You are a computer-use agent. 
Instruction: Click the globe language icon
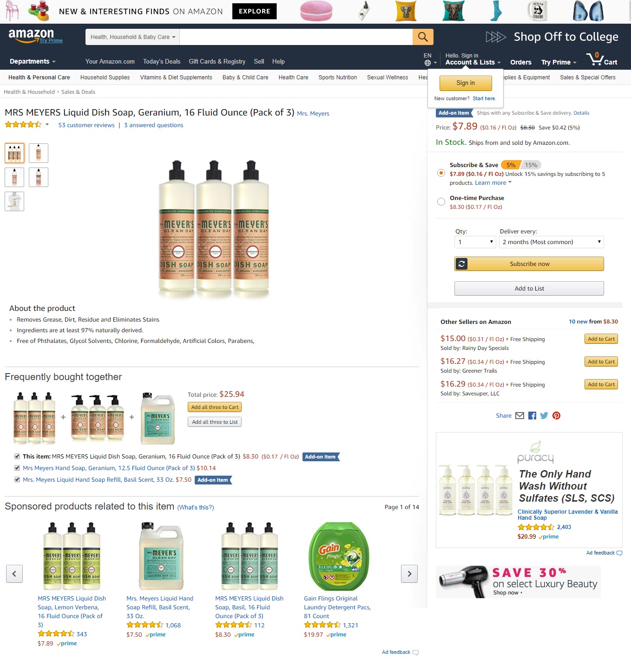pyautogui.click(x=427, y=63)
